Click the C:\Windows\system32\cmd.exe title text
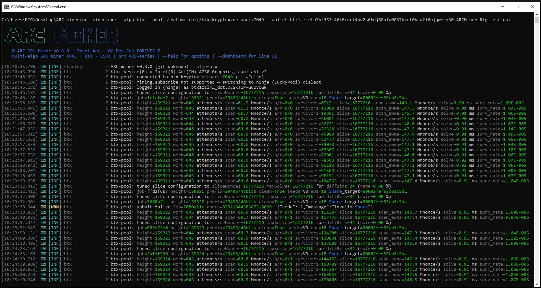This screenshot has width=541, height=288. [39, 7]
